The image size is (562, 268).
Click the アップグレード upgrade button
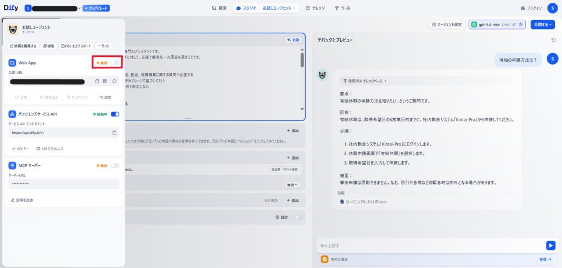[96, 8]
